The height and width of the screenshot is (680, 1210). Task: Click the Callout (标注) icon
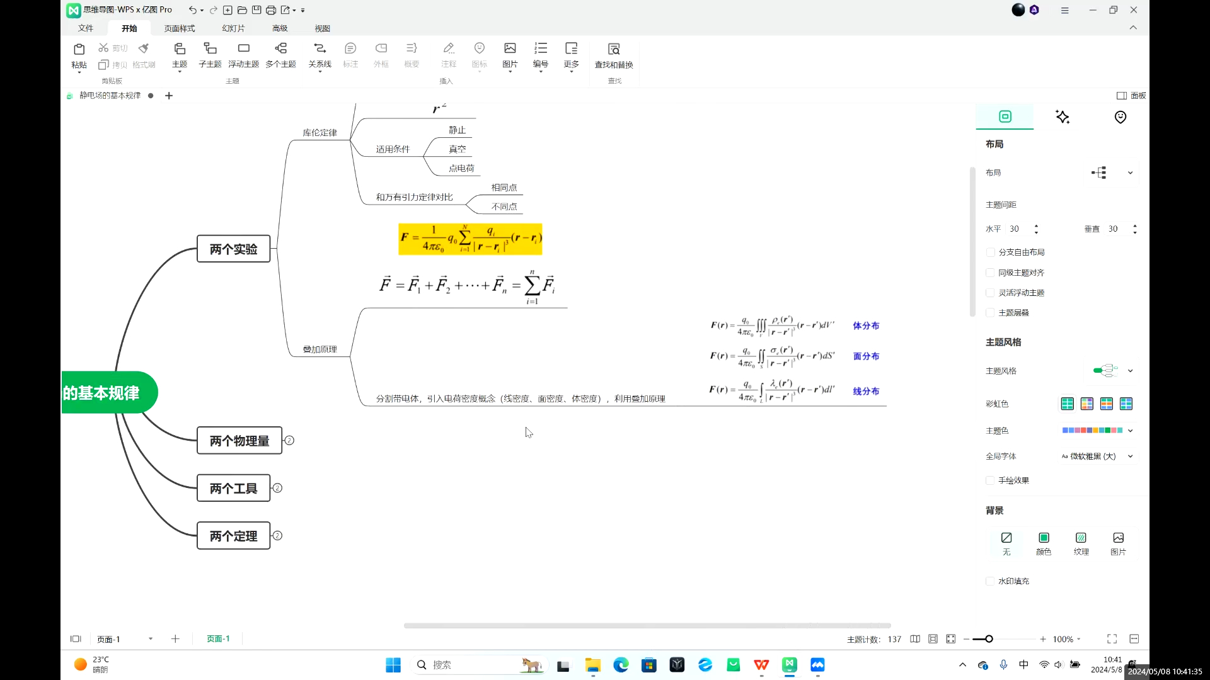click(350, 48)
